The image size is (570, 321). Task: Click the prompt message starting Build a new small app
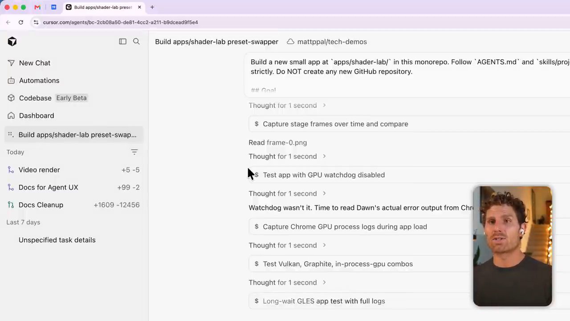tap(407, 75)
